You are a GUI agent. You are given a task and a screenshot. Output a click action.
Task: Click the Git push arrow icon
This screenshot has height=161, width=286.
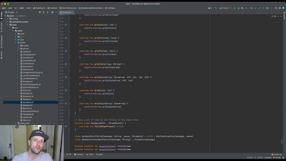pos(263,8)
